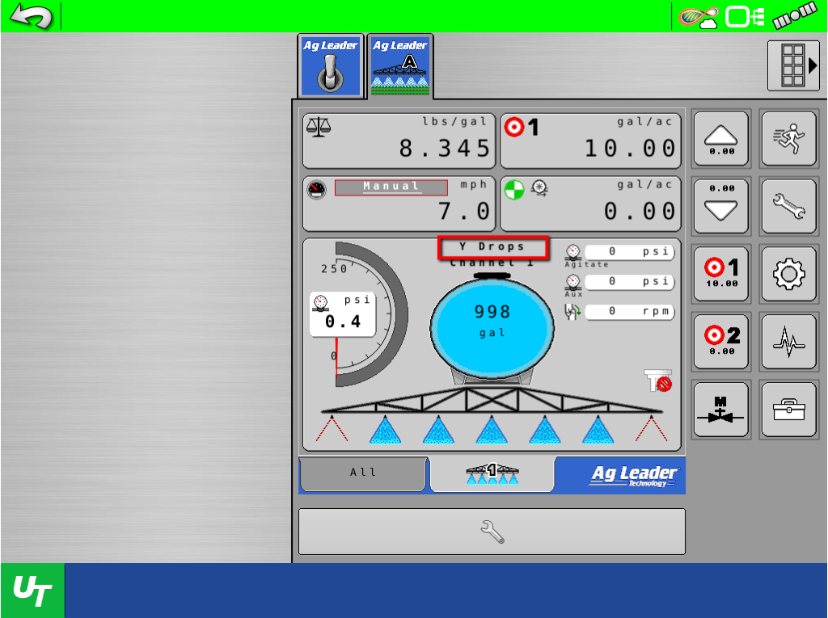Select the running man speed icon
828x618 pixels.
click(789, 139)
